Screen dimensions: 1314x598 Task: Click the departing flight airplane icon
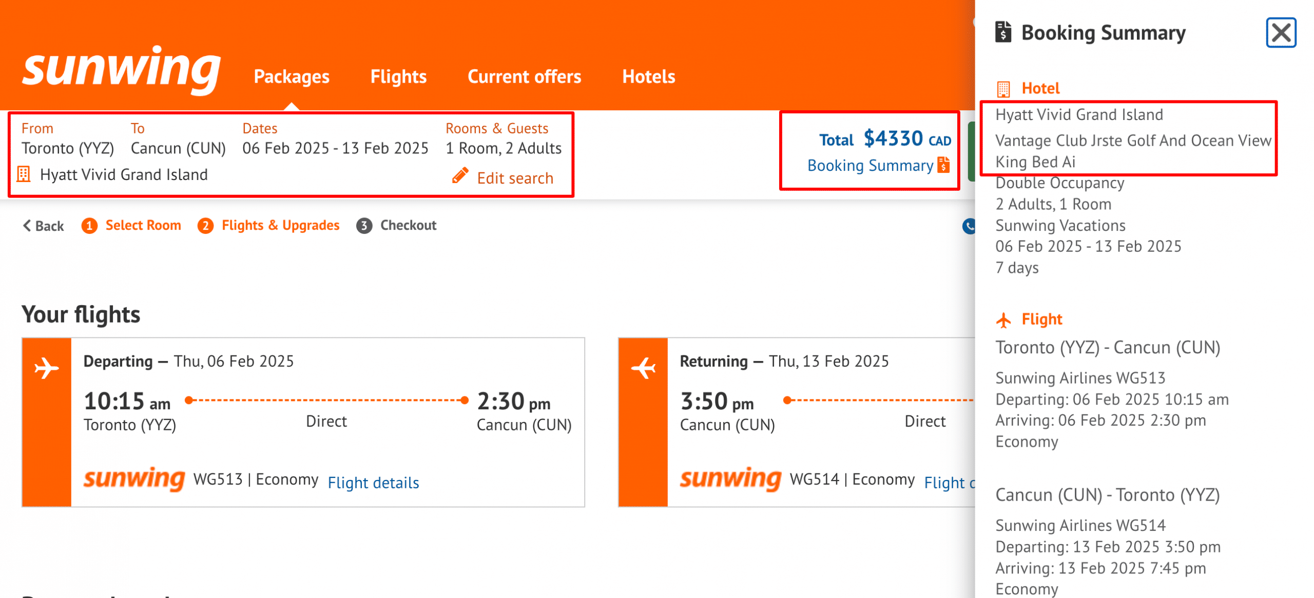click(46, 368)
